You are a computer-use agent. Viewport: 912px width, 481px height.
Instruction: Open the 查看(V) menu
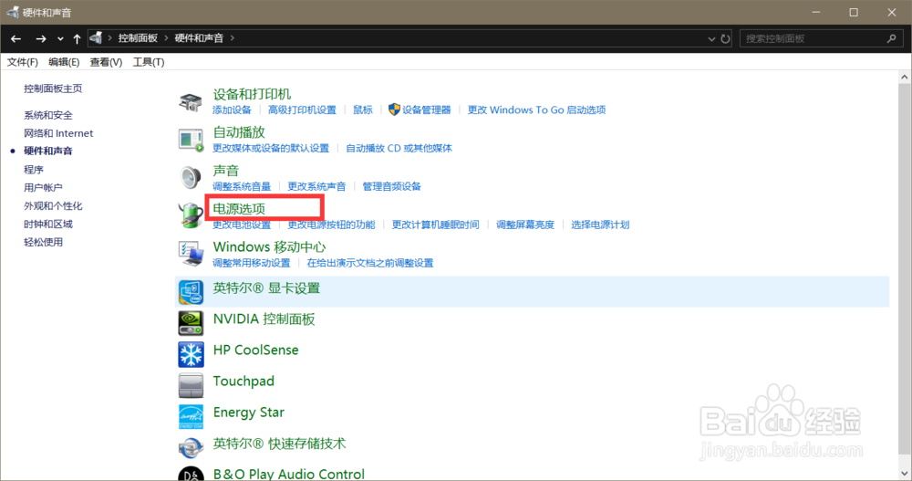click(106, 62)
